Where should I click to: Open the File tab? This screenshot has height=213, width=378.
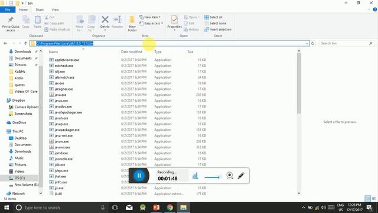[8, 9]
